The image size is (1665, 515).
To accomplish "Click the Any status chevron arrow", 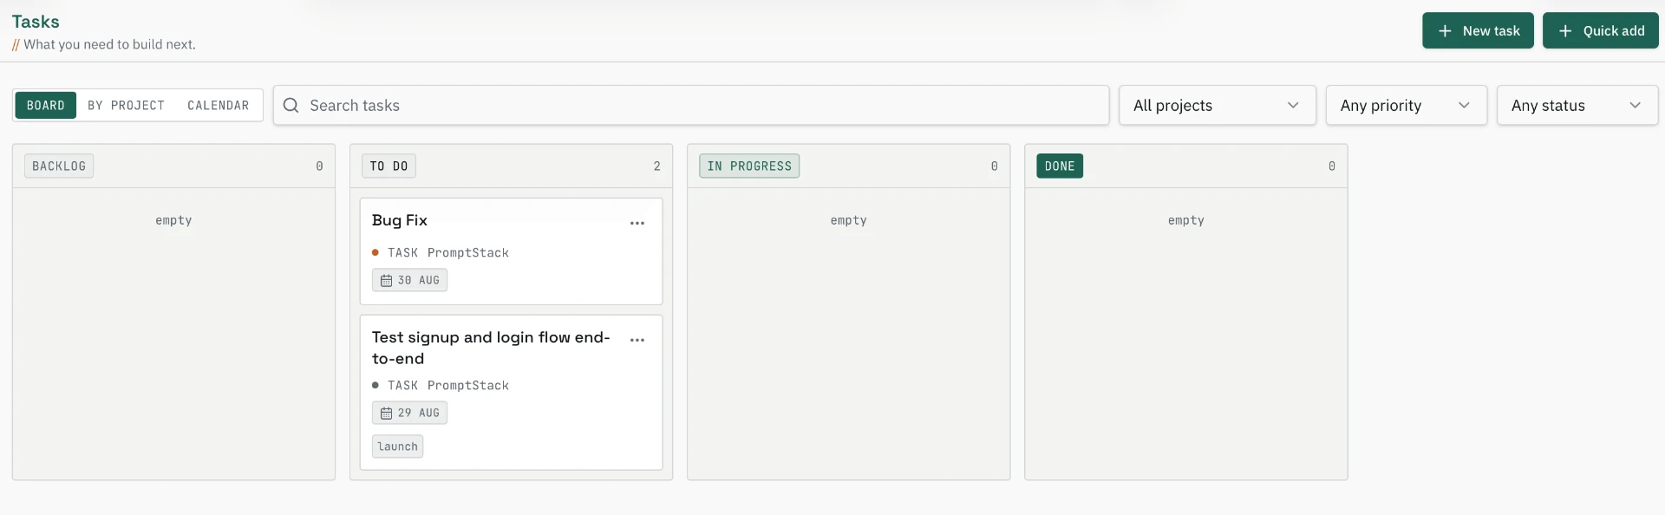I will coord(1635,105).
